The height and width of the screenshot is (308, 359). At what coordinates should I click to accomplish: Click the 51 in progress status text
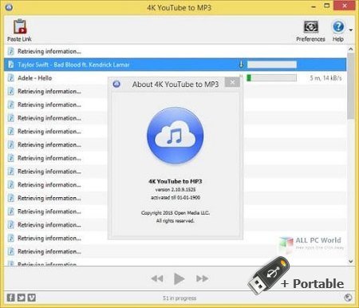179,298
